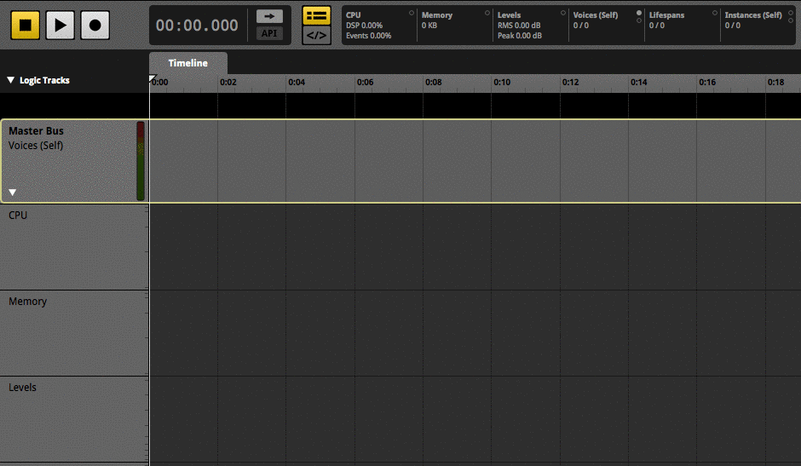Click the circle indicator in Levels panel
This screenshot has width=801, height=466.
coord(563,14)
